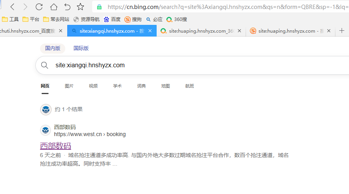
Task: Click the 西部数码 result site favicon
Action: pyautogui.click(x=45, y=130)
